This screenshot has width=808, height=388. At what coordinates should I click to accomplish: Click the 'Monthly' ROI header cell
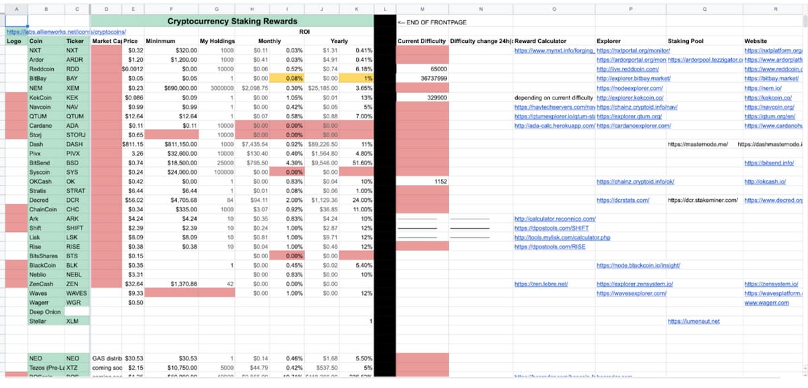(269, 41)
